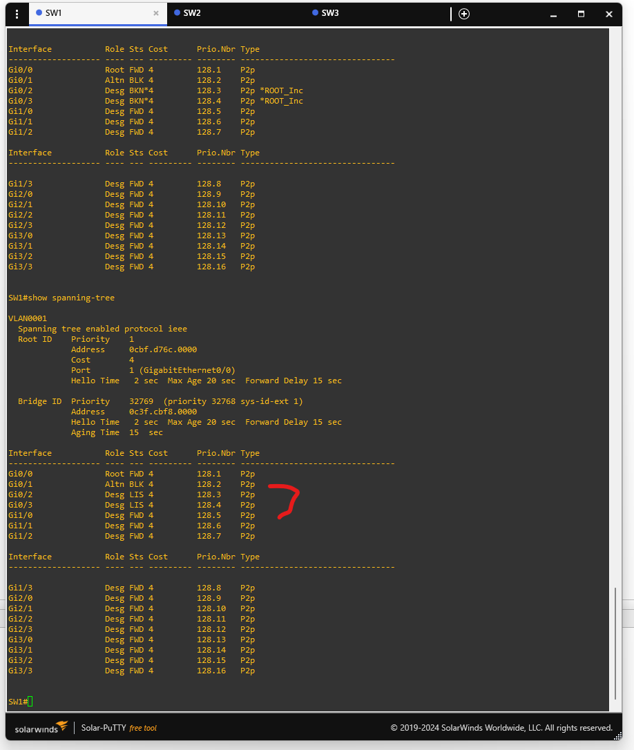The height and width of the screenshot is (750, 634).
Task: Click 'Spanning tree enabled protocol ieee' line
Action: tap(102, 329)
